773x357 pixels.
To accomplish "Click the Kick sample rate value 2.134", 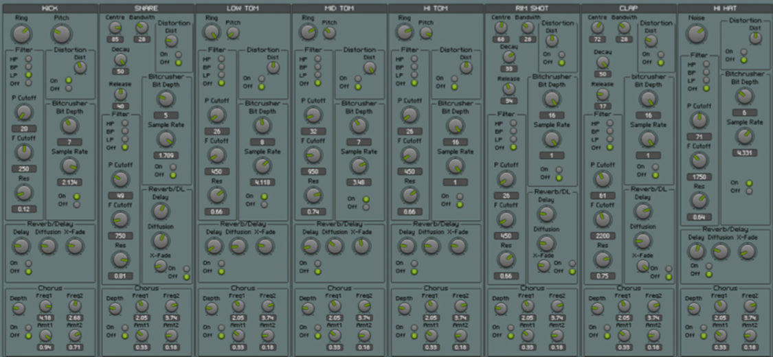I will [69, 182].
